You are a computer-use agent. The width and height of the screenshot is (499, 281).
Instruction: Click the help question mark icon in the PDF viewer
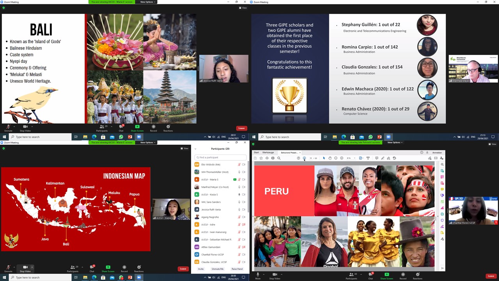[x=422, y=152]
